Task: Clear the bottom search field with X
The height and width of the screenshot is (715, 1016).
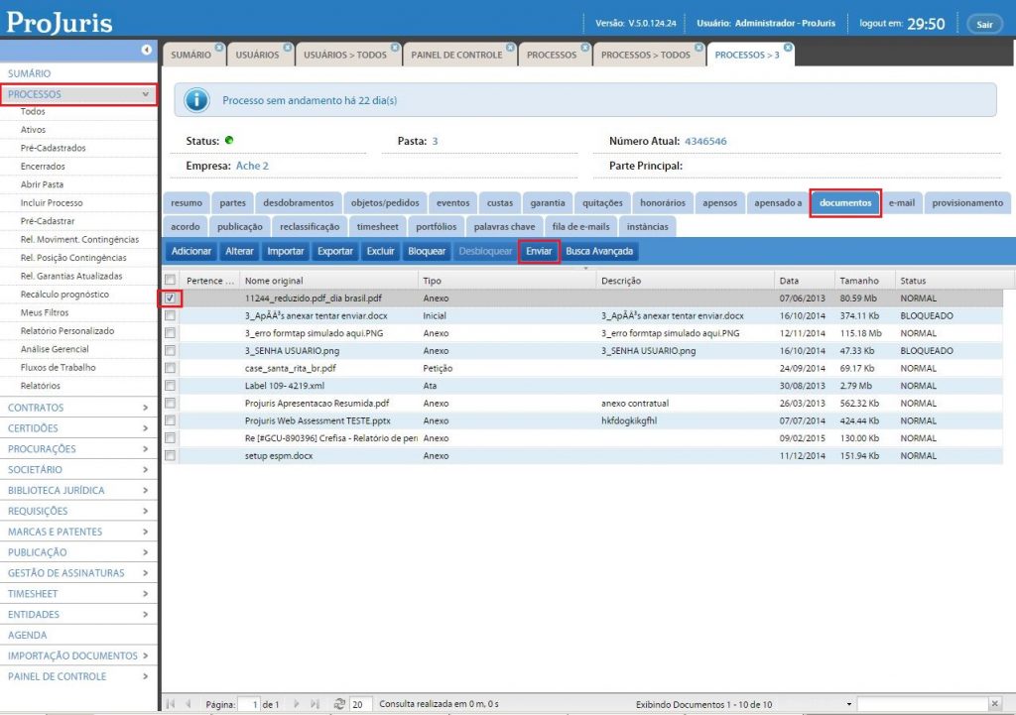Action: pos(994,703)
